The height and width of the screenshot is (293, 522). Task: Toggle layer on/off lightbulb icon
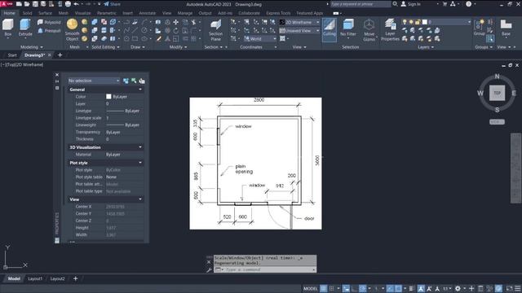pyautogui.click(x=405, y=22)
